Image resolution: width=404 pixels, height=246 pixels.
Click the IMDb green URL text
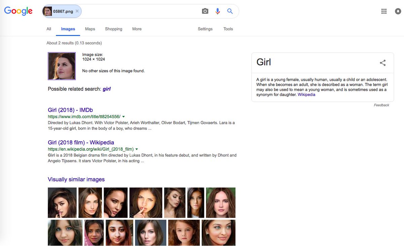click(x=84, y=117)
